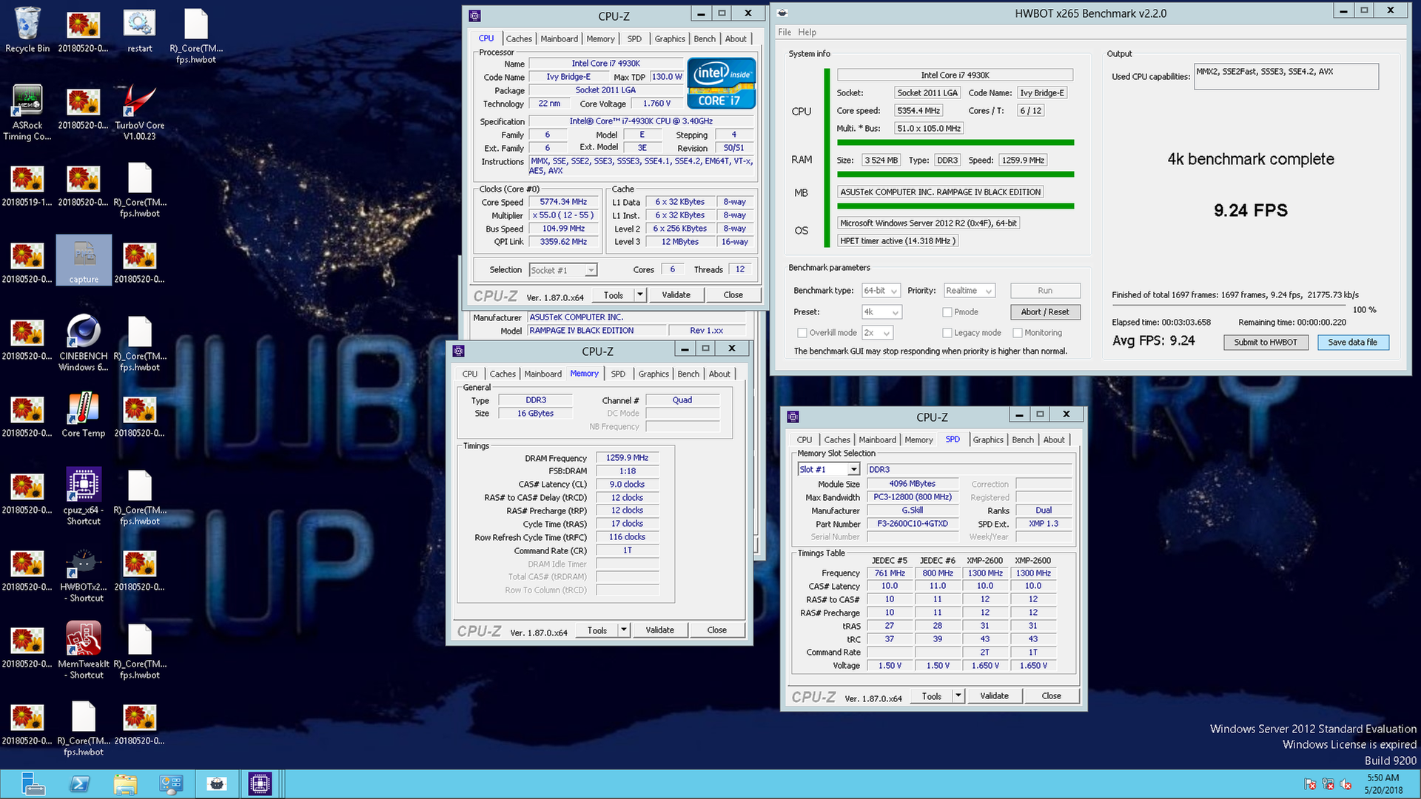Toggle the Monitoring checkbox
The image size is (1421, 799).
tap(1017, 332)
